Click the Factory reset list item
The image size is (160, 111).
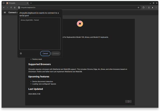37,59
